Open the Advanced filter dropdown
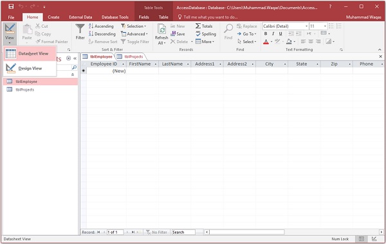Screen dimensions: 386x244 (134, 33)
